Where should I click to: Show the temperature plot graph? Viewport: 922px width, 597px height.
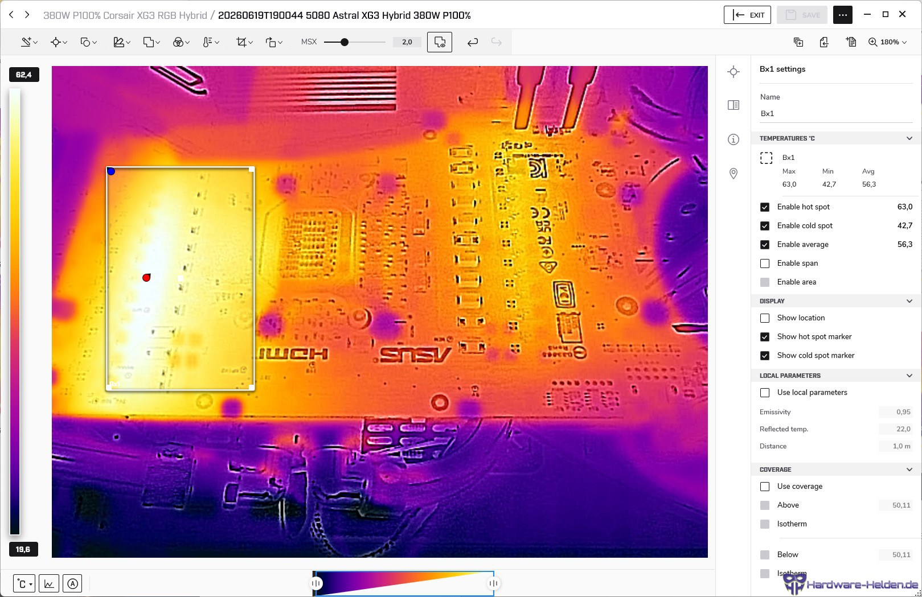pyautogui.click(x=49, y=583)
